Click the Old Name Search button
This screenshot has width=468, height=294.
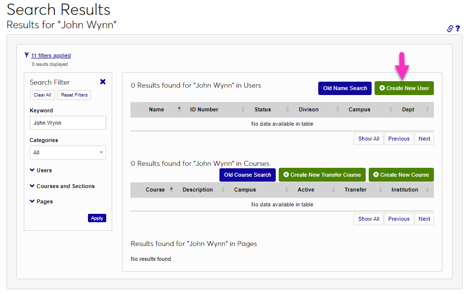(x=344, y=88)
